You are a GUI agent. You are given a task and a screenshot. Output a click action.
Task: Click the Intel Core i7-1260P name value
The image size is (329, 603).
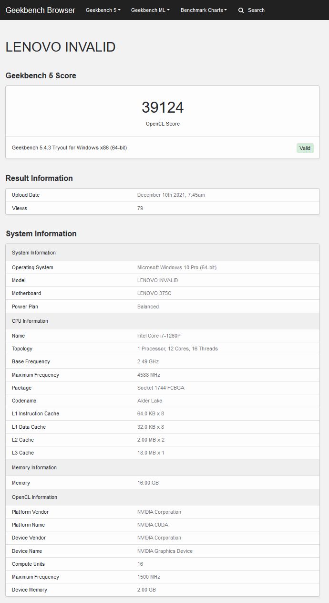[159, 336]
